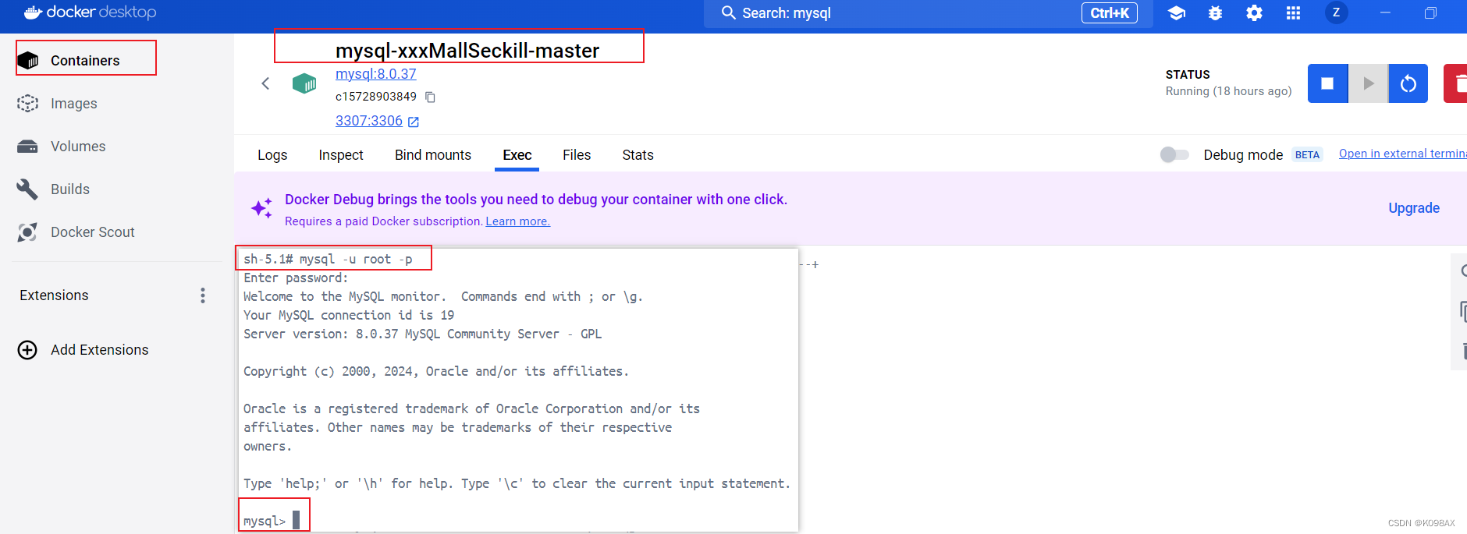Open the mysql:8.0.37 image link

(375, 74)
